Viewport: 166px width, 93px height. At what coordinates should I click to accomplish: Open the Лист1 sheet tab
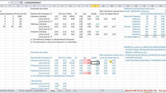[x=60, y=90]
